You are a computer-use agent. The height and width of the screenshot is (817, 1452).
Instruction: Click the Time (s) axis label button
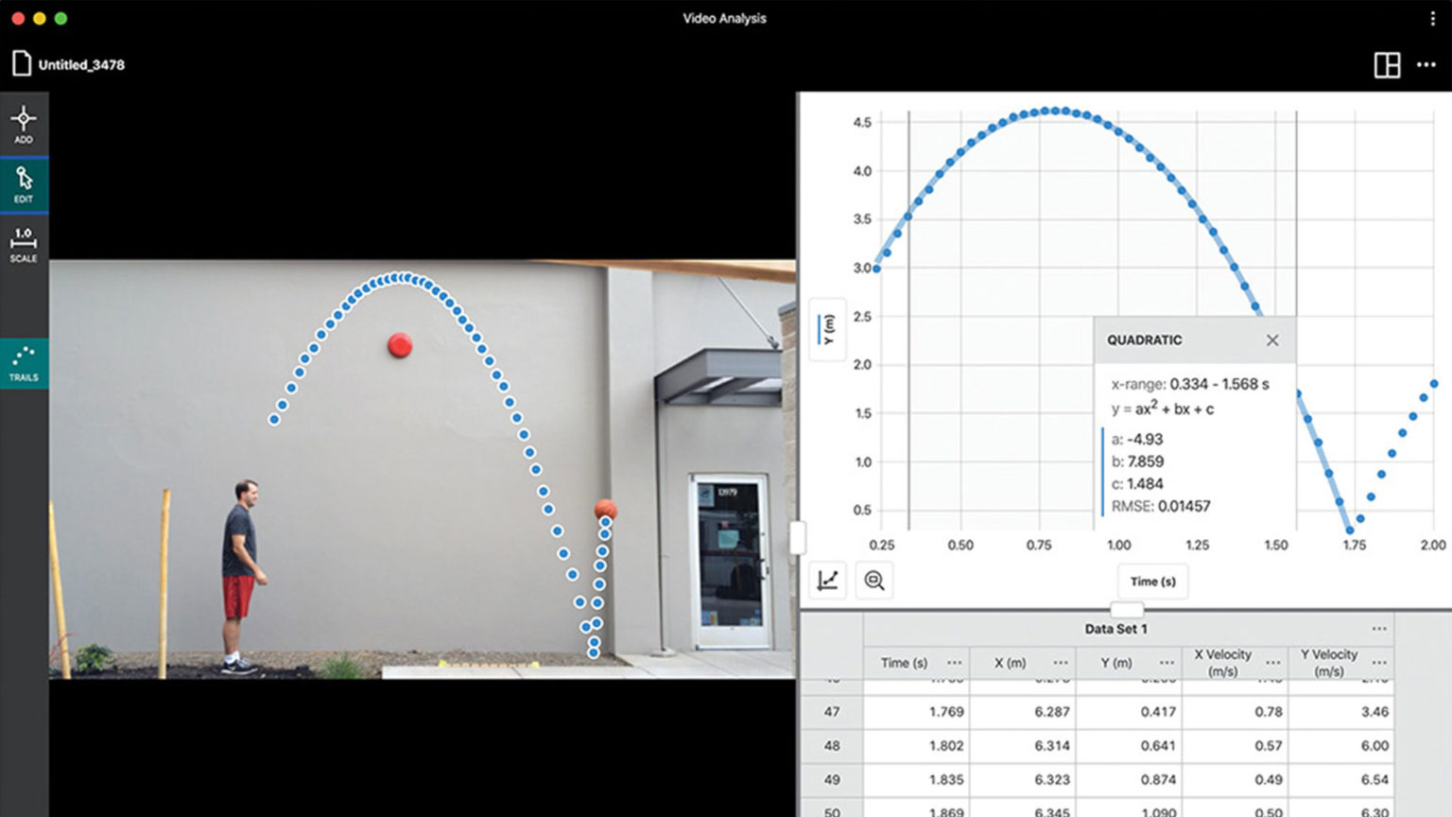1152,582
